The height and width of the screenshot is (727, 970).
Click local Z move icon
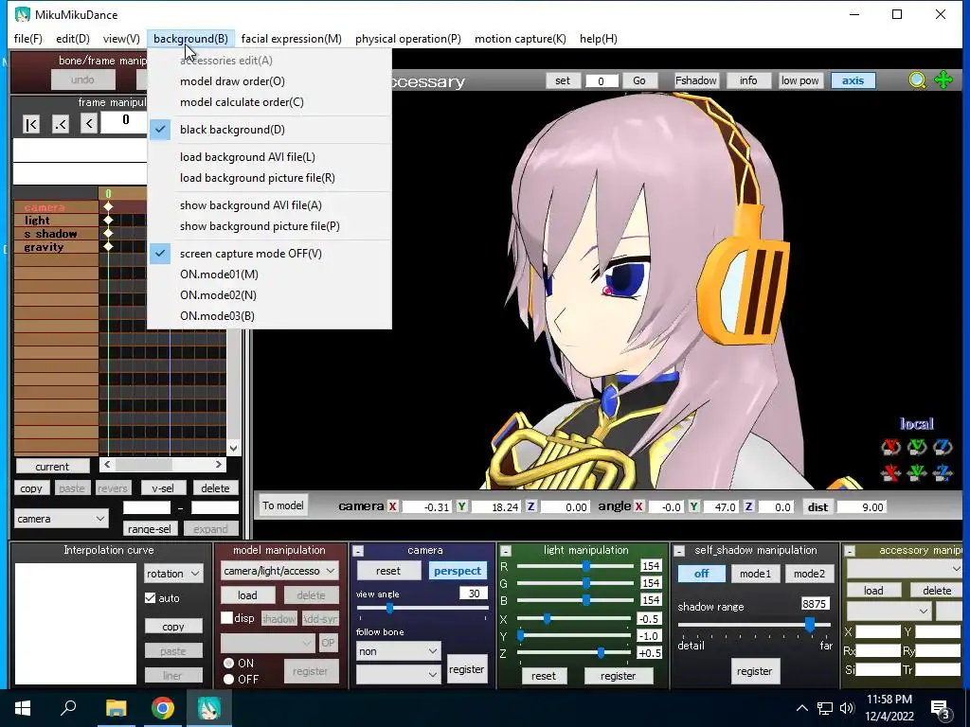943,473
